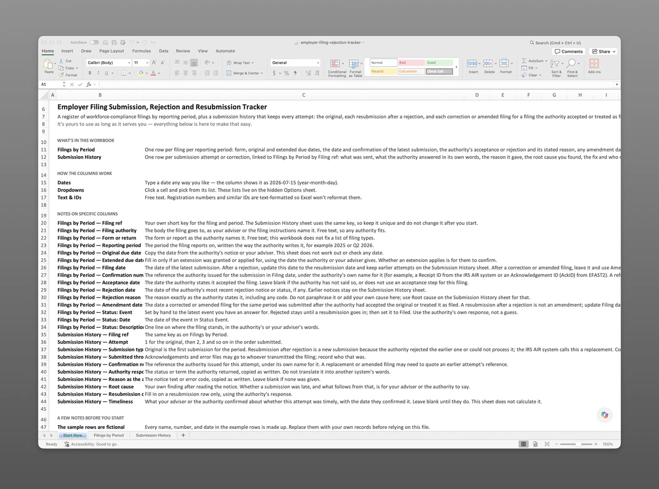Image resolution: width=659 pixels, height=489 pixels.
Task: Expand the cell styles gallery arrow
Action: coord(456,67)
